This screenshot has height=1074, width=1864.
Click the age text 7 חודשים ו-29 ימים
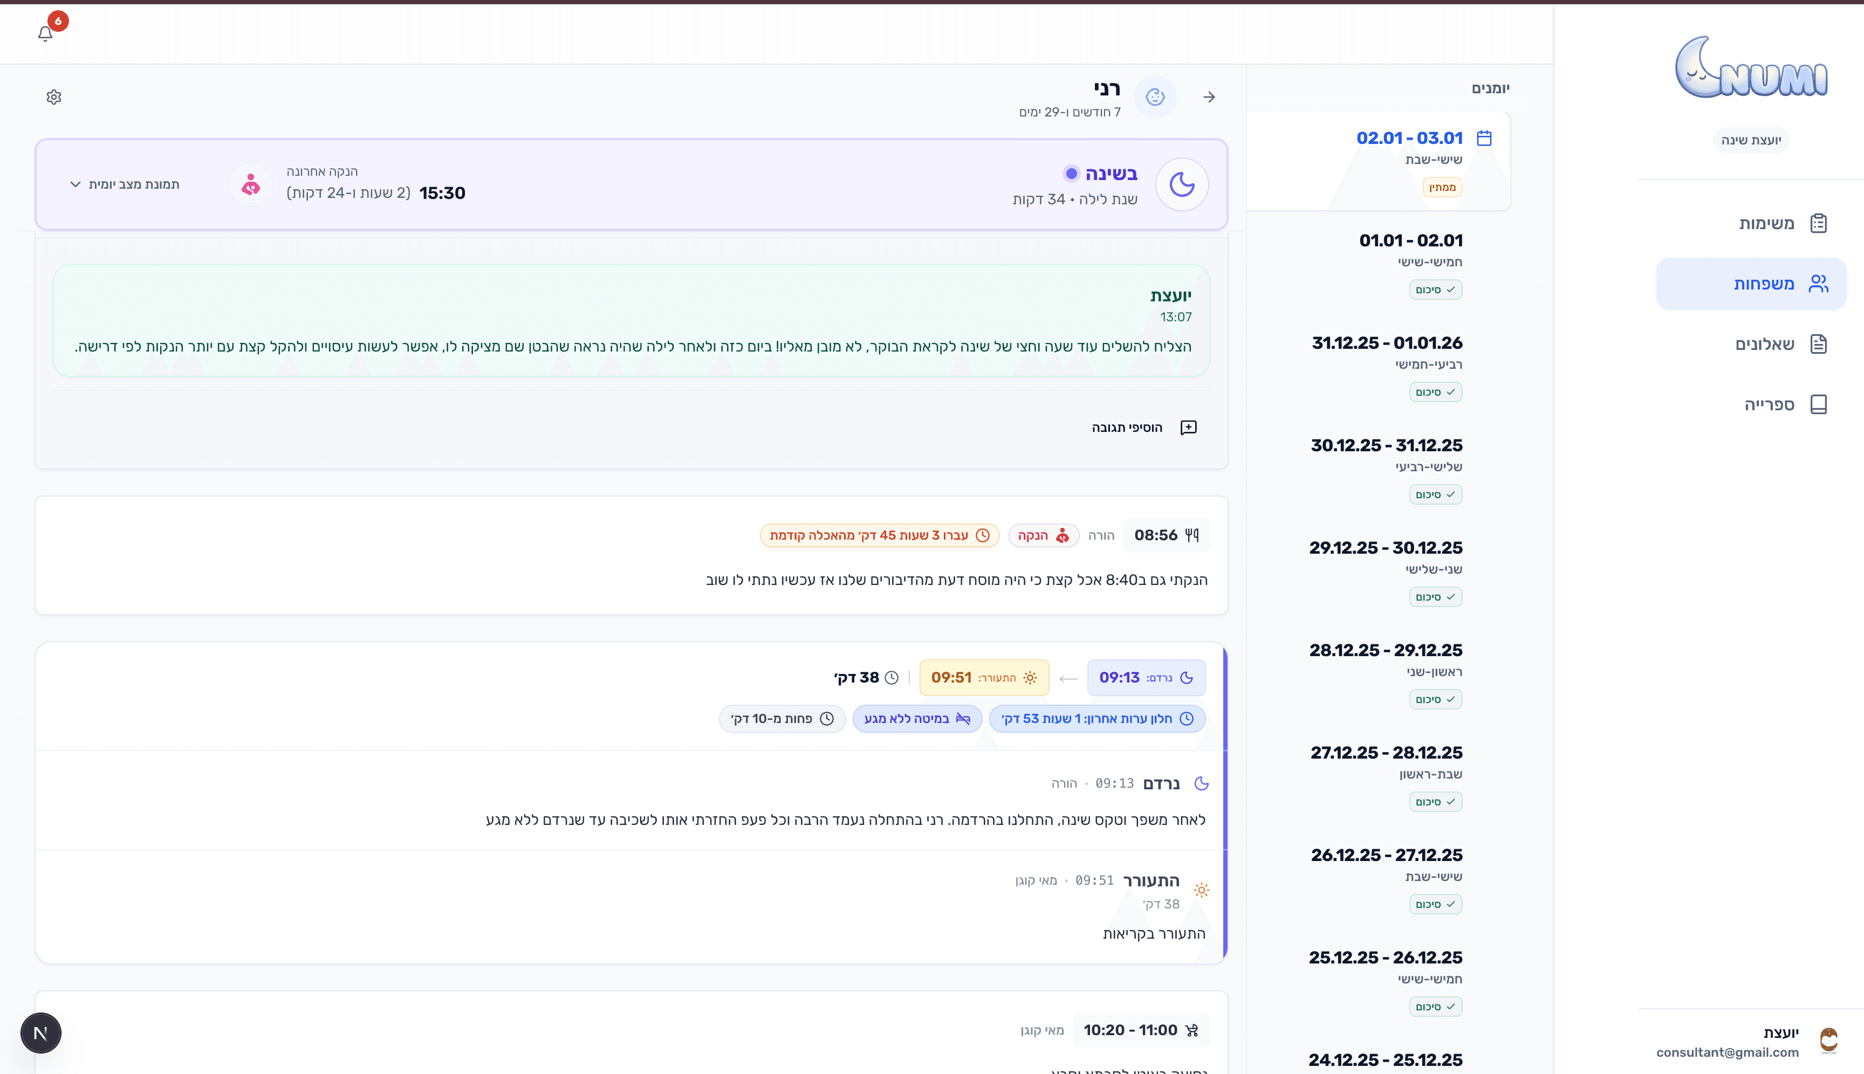pyautogui.click(x=1069, y=112)
